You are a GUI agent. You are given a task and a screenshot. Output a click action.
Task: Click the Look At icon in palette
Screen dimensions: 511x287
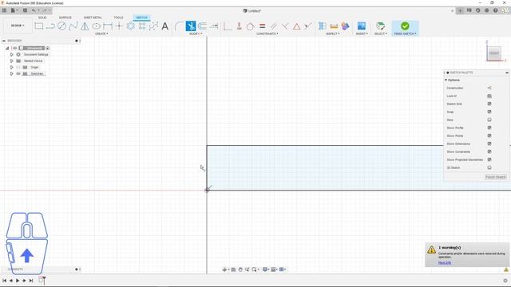(x=489, y=96)
